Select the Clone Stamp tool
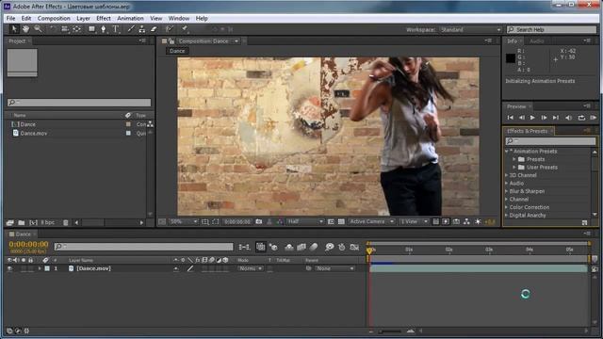The width and height of the screenshot is (603, 339). coord(142,29)
